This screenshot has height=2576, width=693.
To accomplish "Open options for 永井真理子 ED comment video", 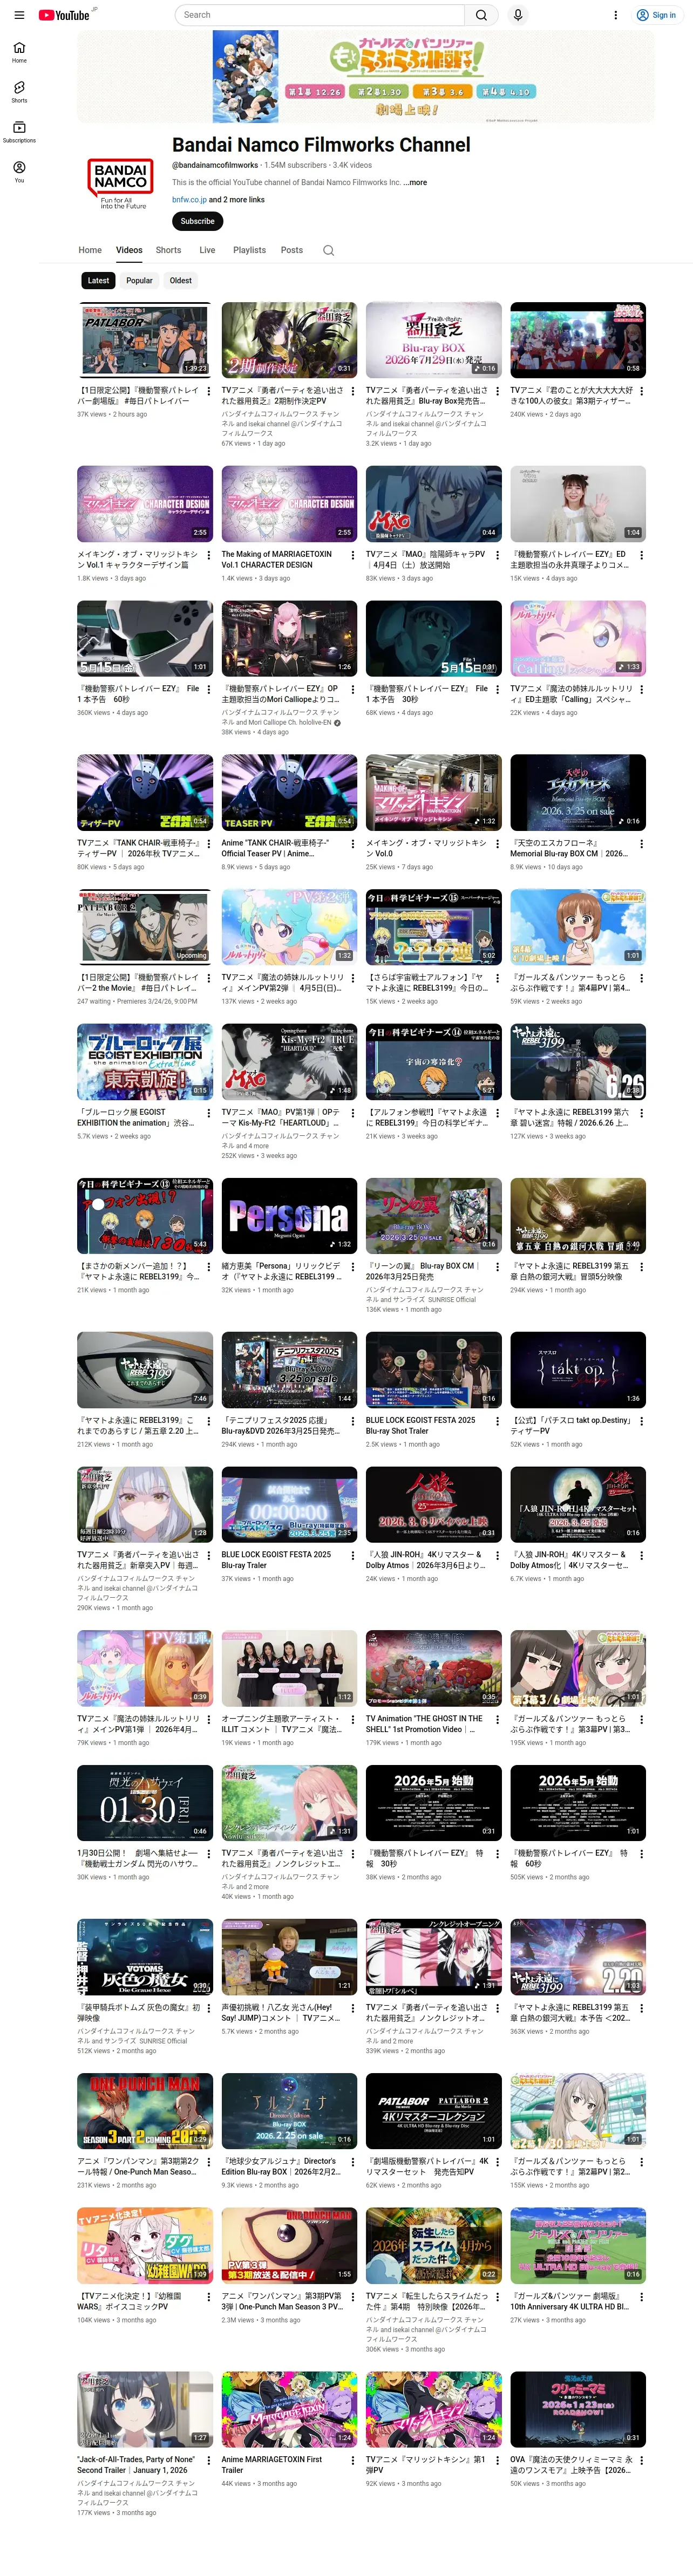I will pyautogui.click(x=641, y=555).
